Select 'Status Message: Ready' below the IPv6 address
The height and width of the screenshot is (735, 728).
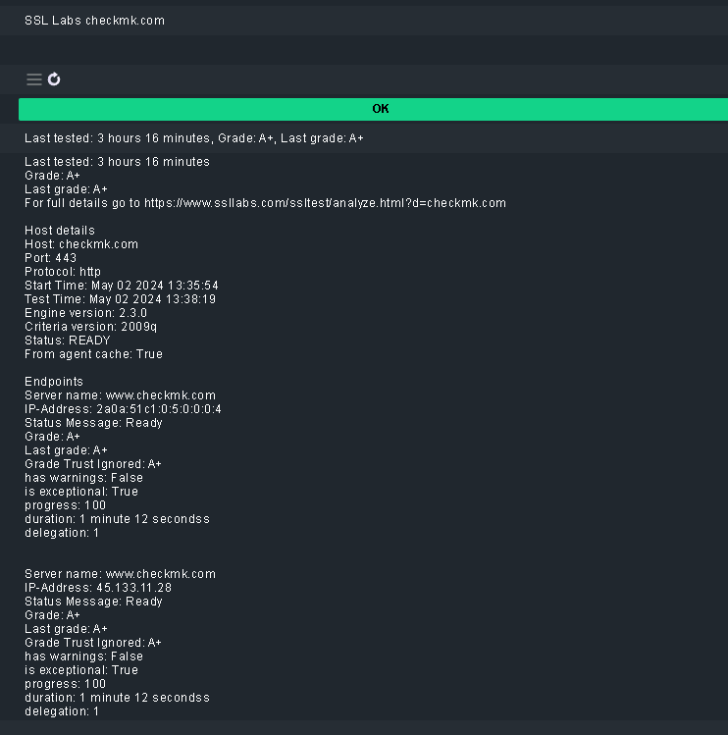pos(93,423)
